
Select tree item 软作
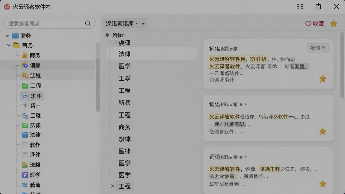[35, 145]
